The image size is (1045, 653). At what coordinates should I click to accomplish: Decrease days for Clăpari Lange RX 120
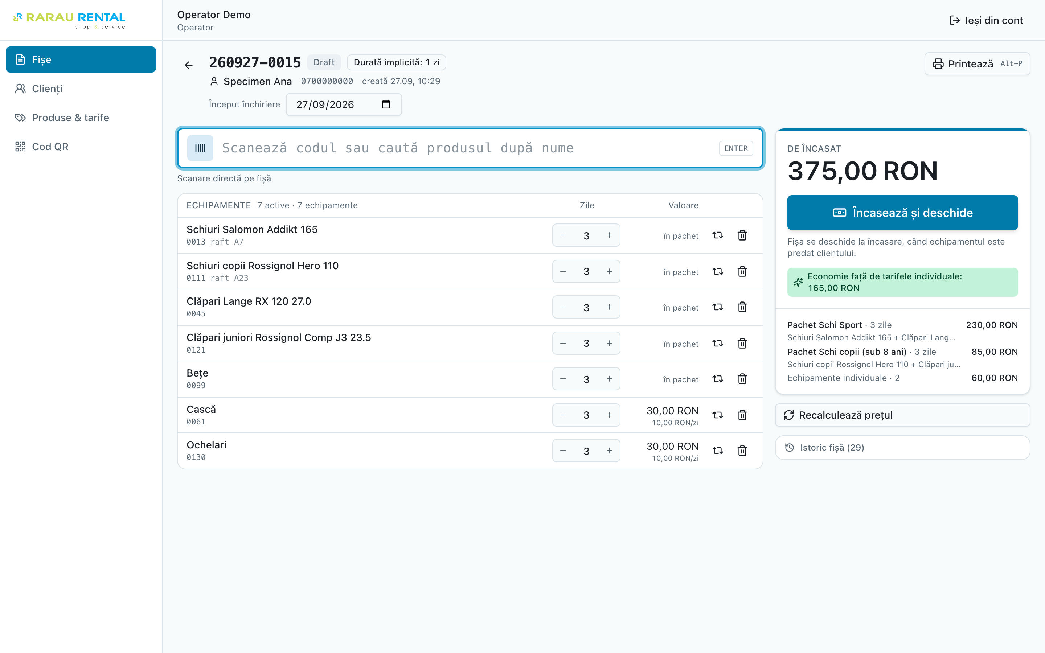(563, 307)
